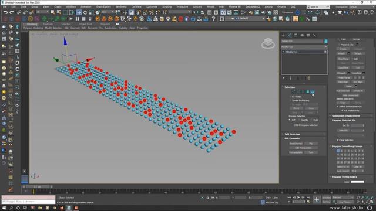The height and width of the screenshot is (211, 376).
Task: Click the Grow button in Selection rollout
Action: pos(311,108)
